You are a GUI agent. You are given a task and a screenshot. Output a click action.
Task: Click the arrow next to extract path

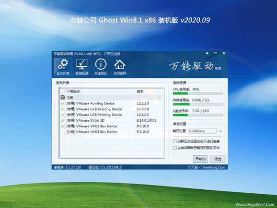tap(220, 132)
